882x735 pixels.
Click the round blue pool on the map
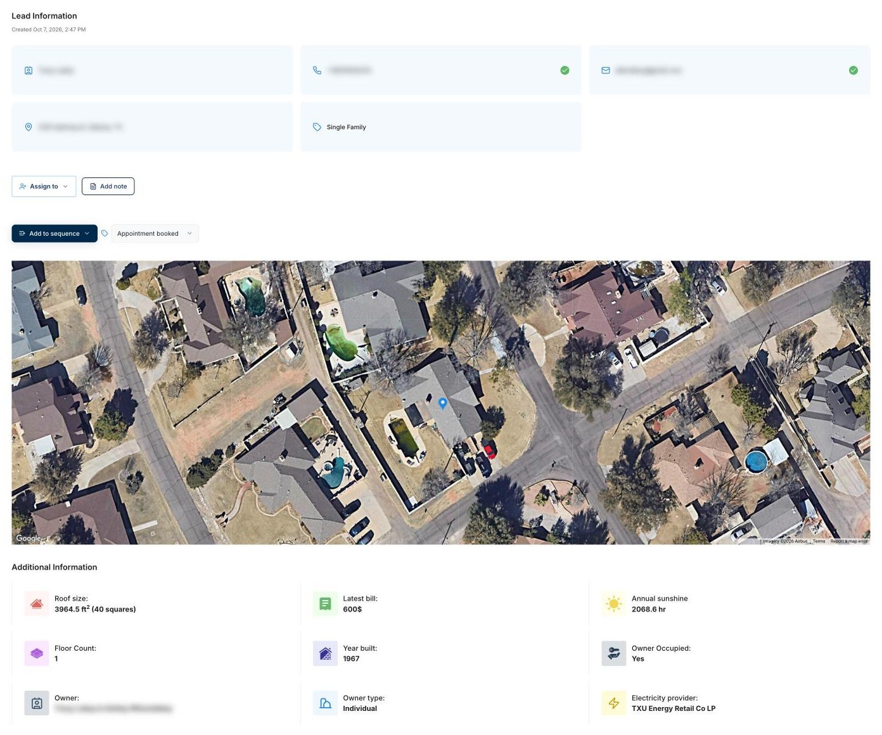coord(756,461)
